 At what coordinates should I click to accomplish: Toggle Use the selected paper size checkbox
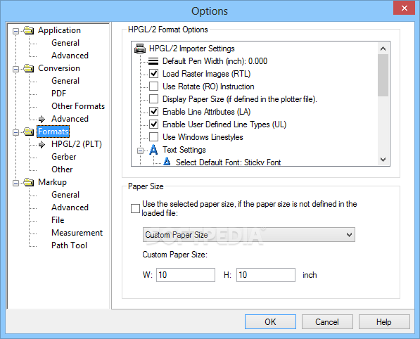[135, 208]
